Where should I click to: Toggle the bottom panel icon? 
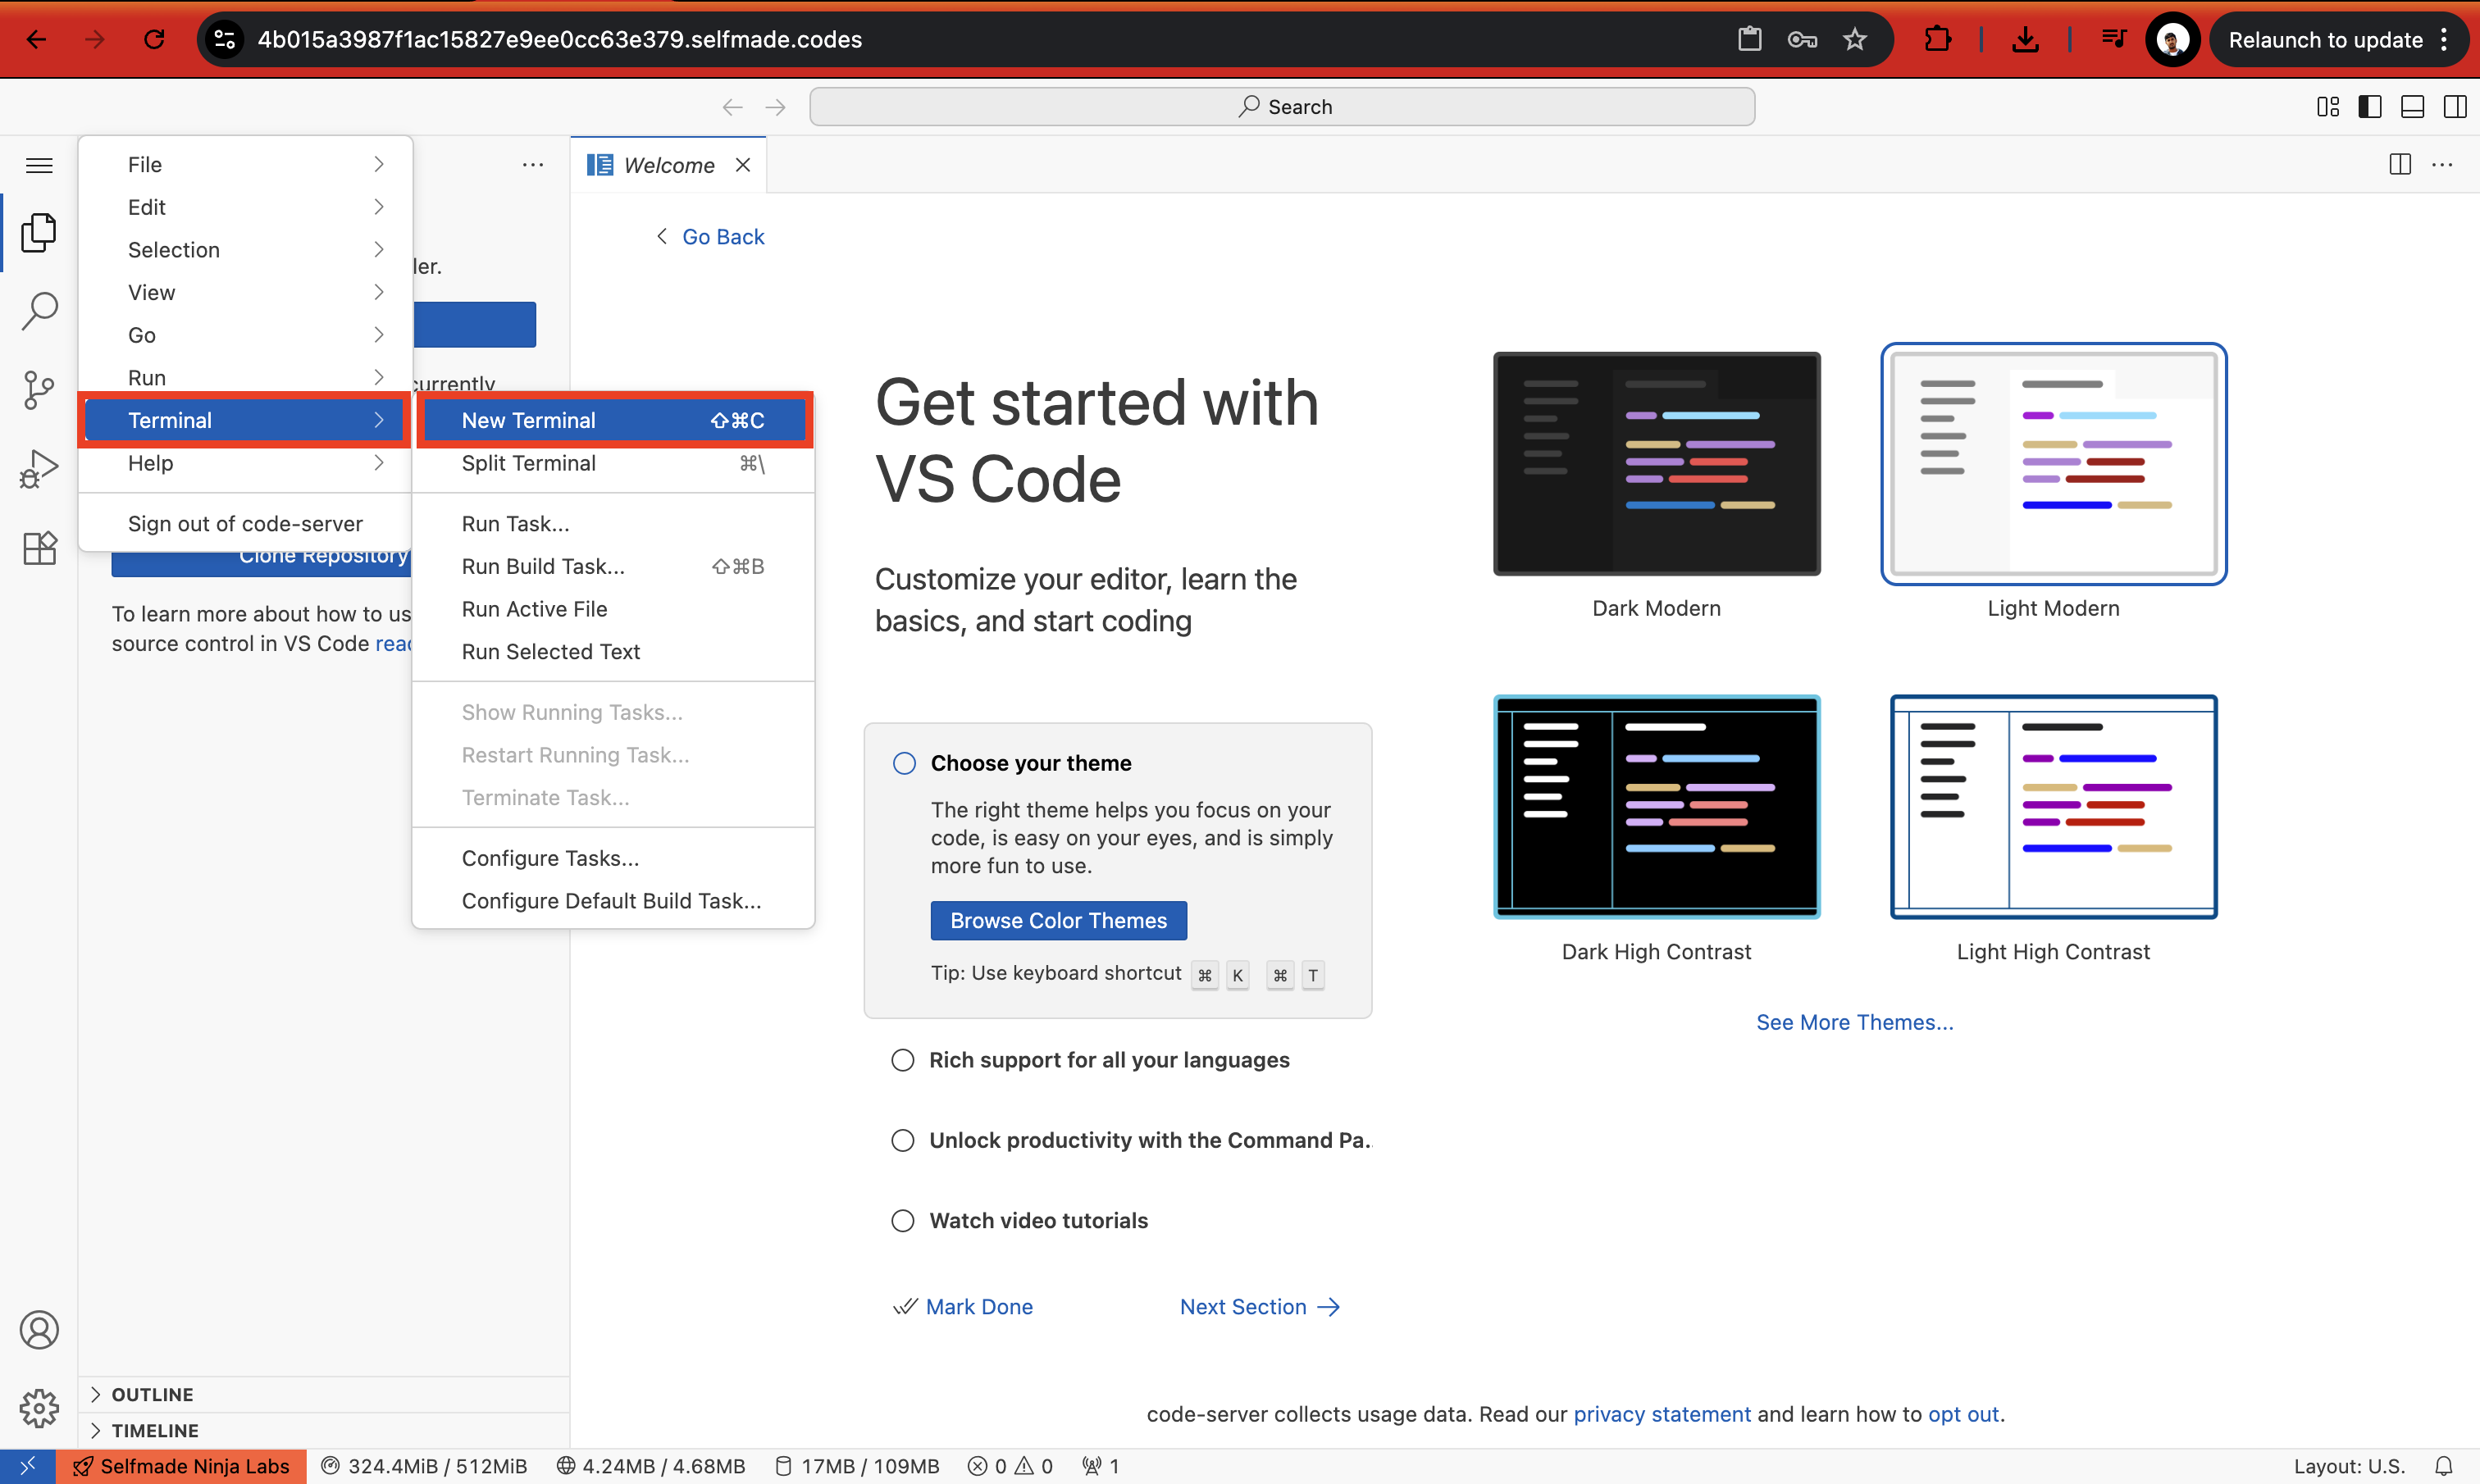pyautogui.click(x=2412, y=107)
